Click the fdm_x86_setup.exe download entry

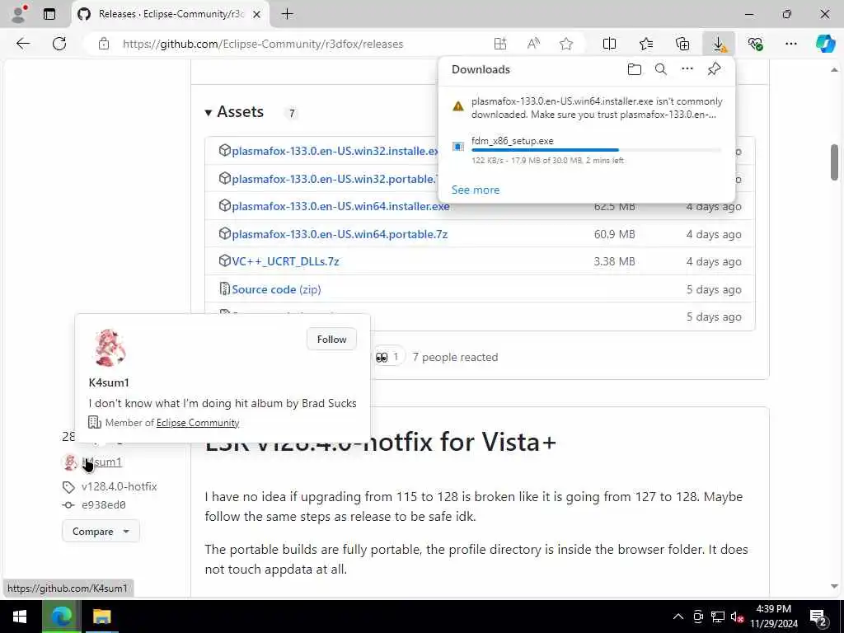coord(587,150)
